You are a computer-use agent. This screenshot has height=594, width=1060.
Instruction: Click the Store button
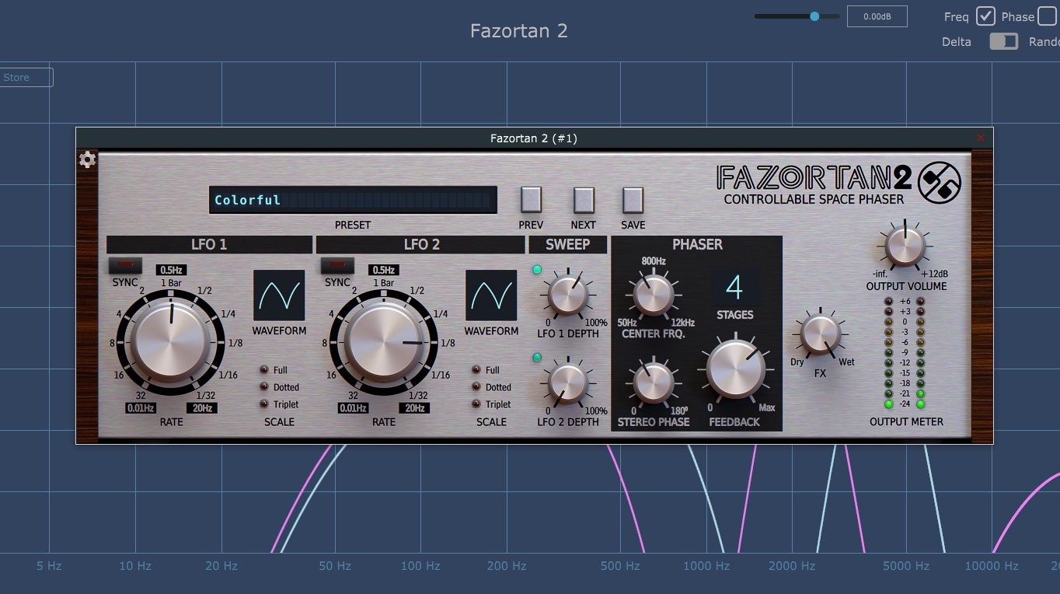[26, 78]
